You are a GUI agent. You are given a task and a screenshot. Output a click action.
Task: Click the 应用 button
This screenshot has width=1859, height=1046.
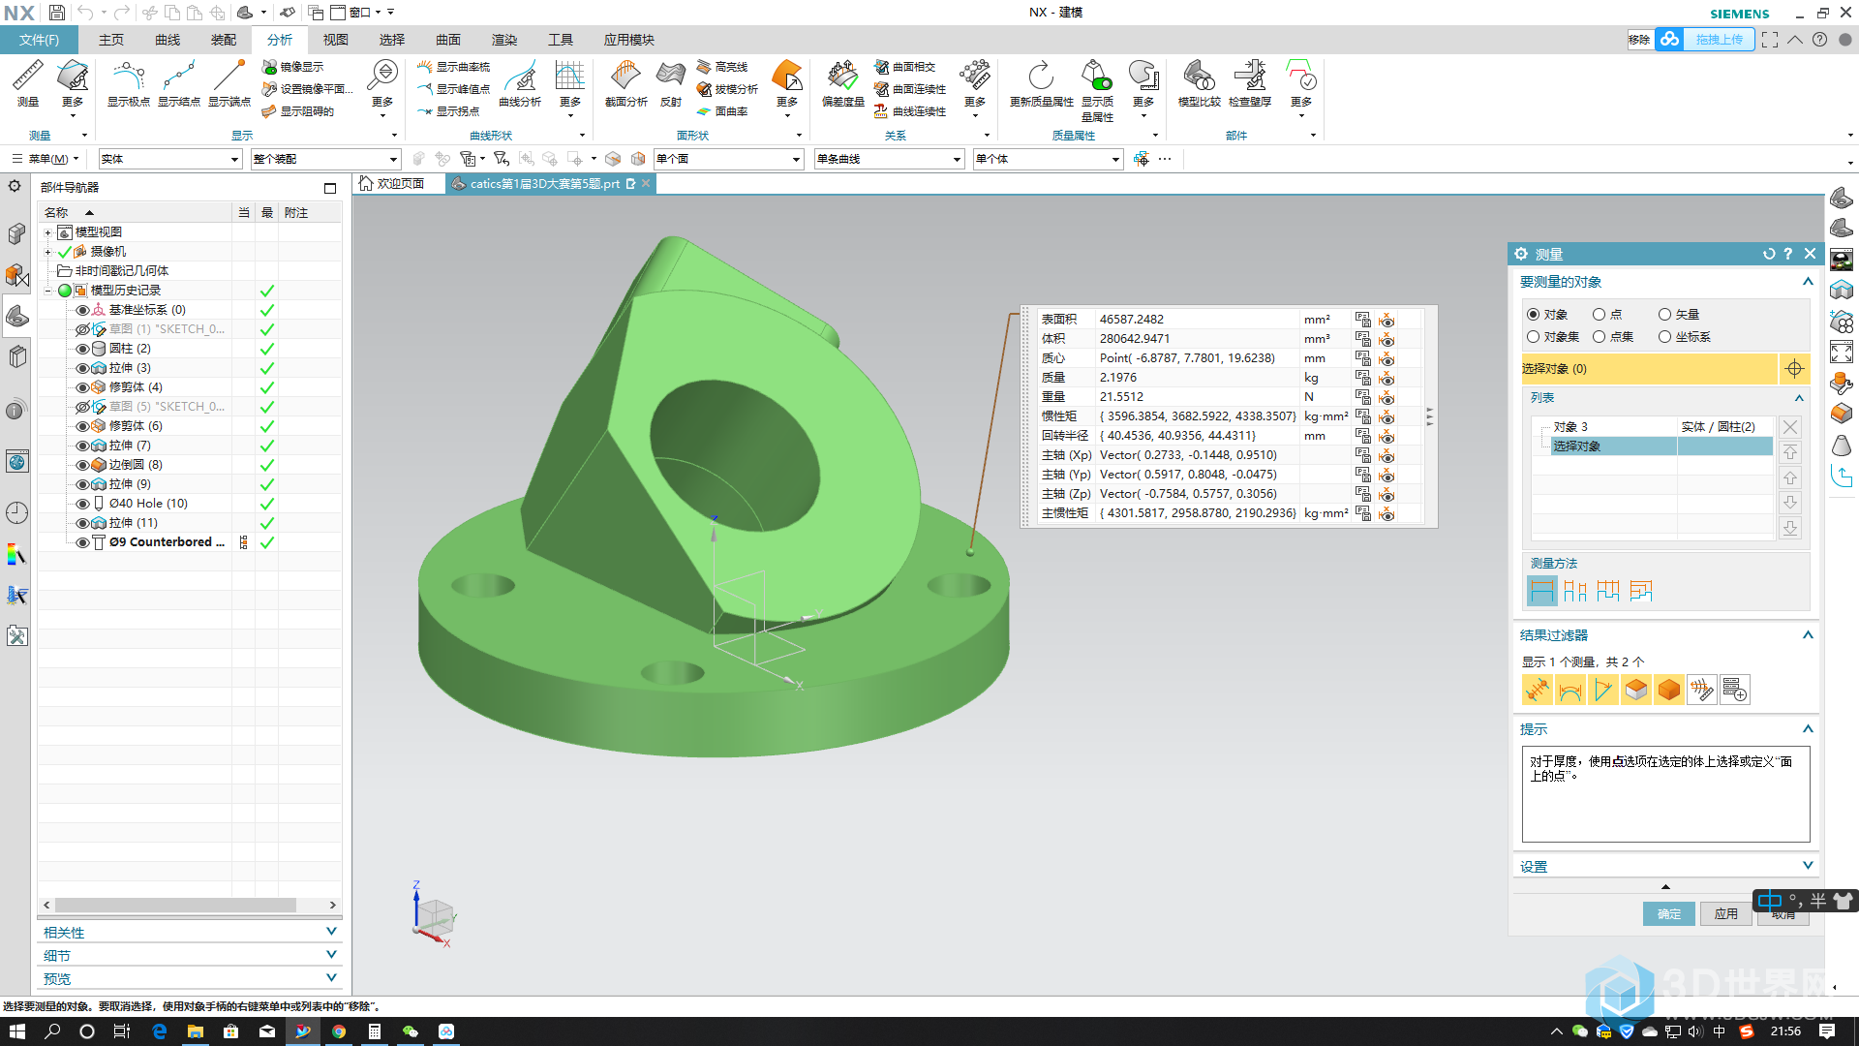click(1725, 914)
